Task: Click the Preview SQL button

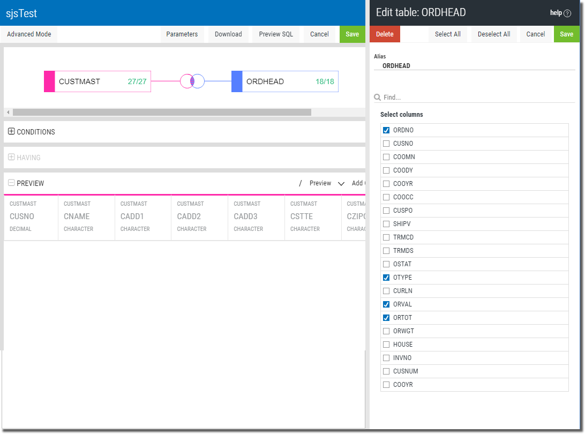Action: (276, 34)
